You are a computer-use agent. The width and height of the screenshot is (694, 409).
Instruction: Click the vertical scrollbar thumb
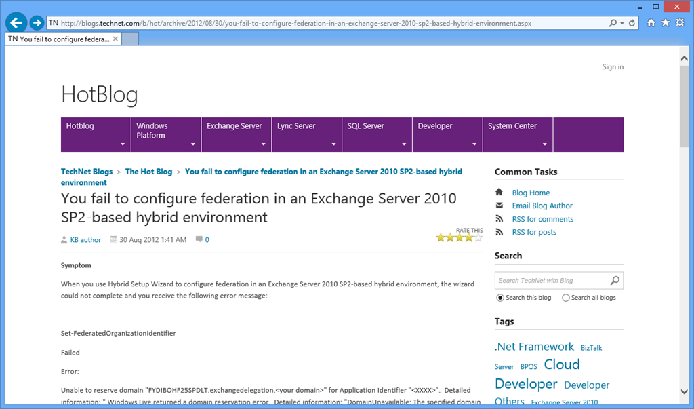pyautogui.click(x=684, y=106)
